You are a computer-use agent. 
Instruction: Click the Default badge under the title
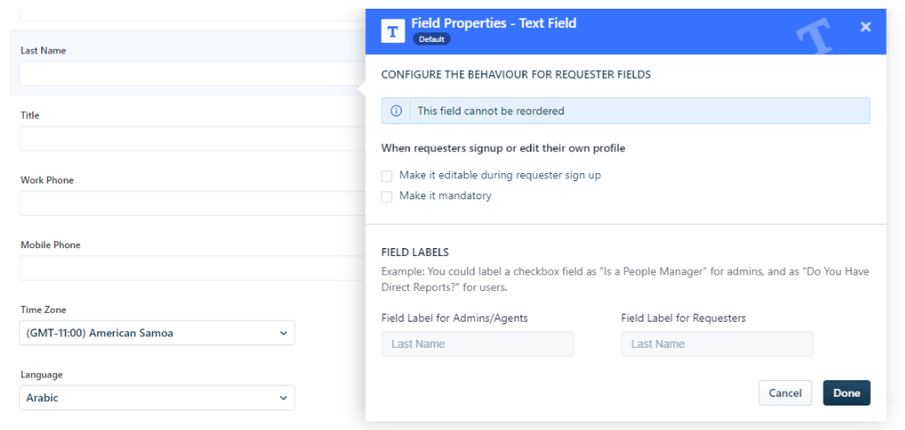(x=431, y=40)
